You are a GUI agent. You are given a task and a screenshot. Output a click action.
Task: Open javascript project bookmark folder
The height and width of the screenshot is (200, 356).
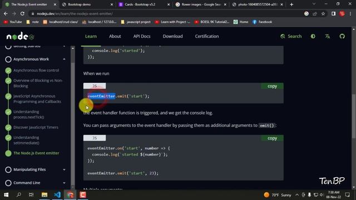click(x=136, y=22)
